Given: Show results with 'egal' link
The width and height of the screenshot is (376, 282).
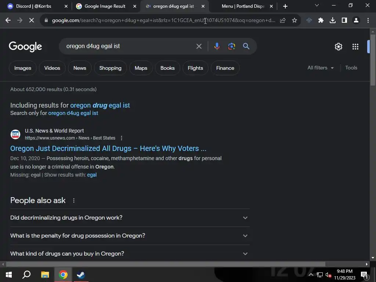Looking at the screenshot, I should tap(92, 175).
